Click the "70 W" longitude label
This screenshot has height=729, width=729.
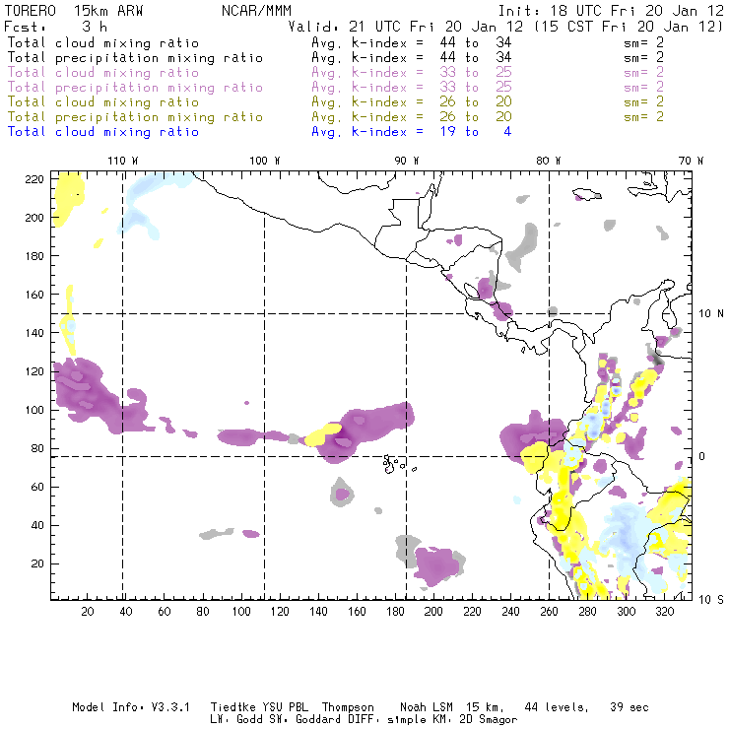[691, 161]
